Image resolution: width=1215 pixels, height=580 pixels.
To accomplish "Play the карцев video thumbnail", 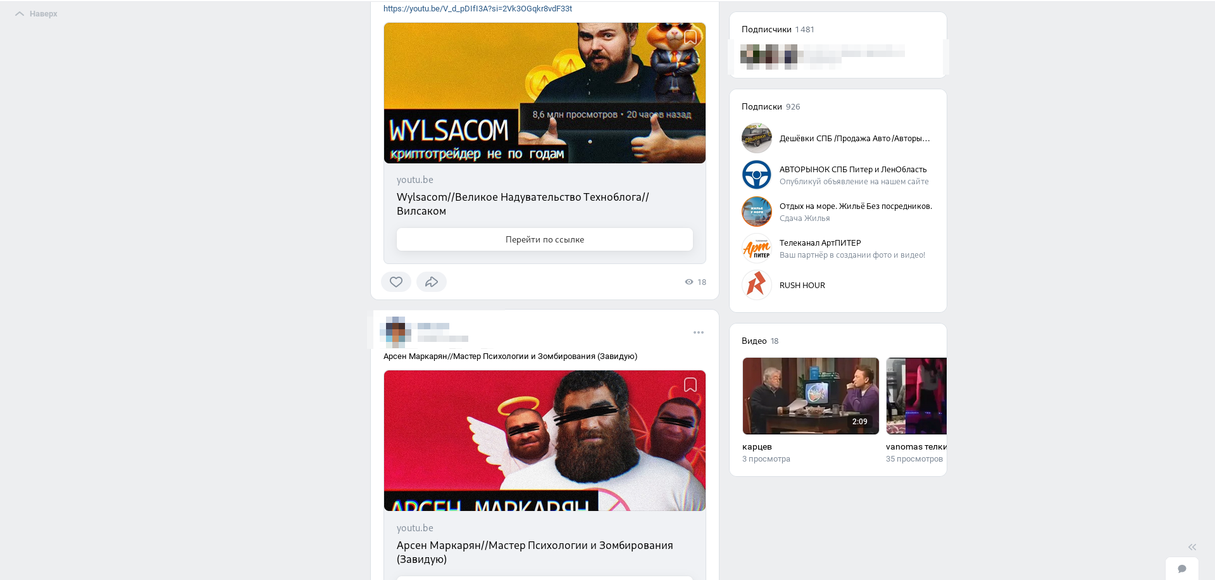I will [811, 396].
